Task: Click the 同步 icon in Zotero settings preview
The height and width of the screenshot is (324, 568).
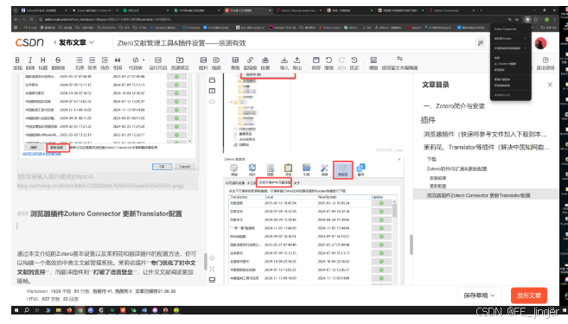Action: (x=252, y=169)
